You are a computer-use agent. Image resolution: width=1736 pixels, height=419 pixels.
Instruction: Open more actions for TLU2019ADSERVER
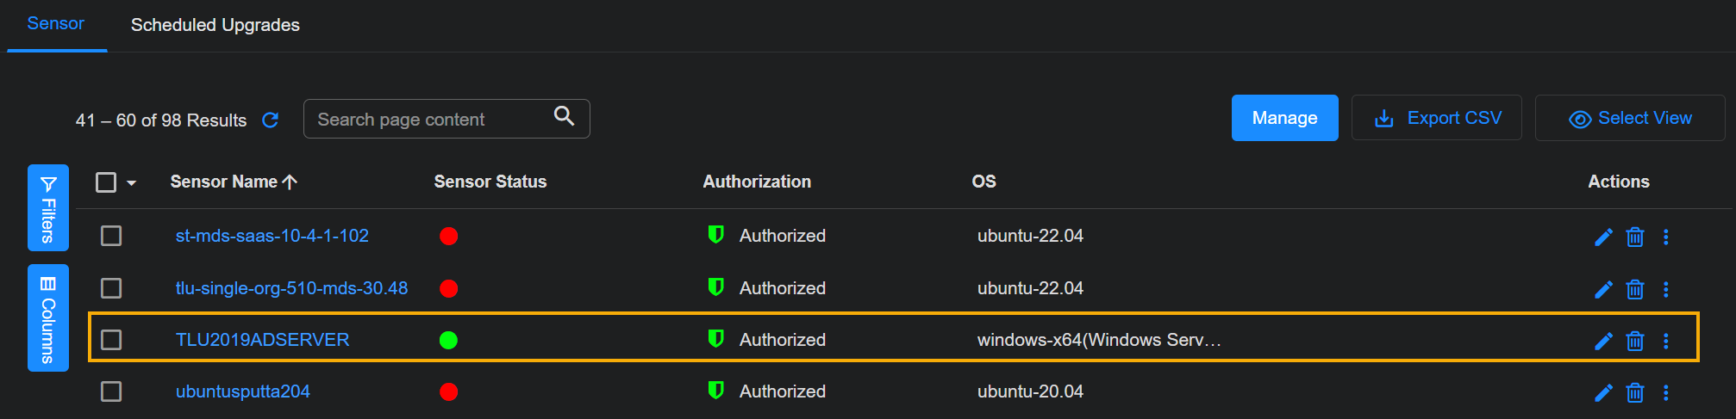click(x=1665, y=341)
